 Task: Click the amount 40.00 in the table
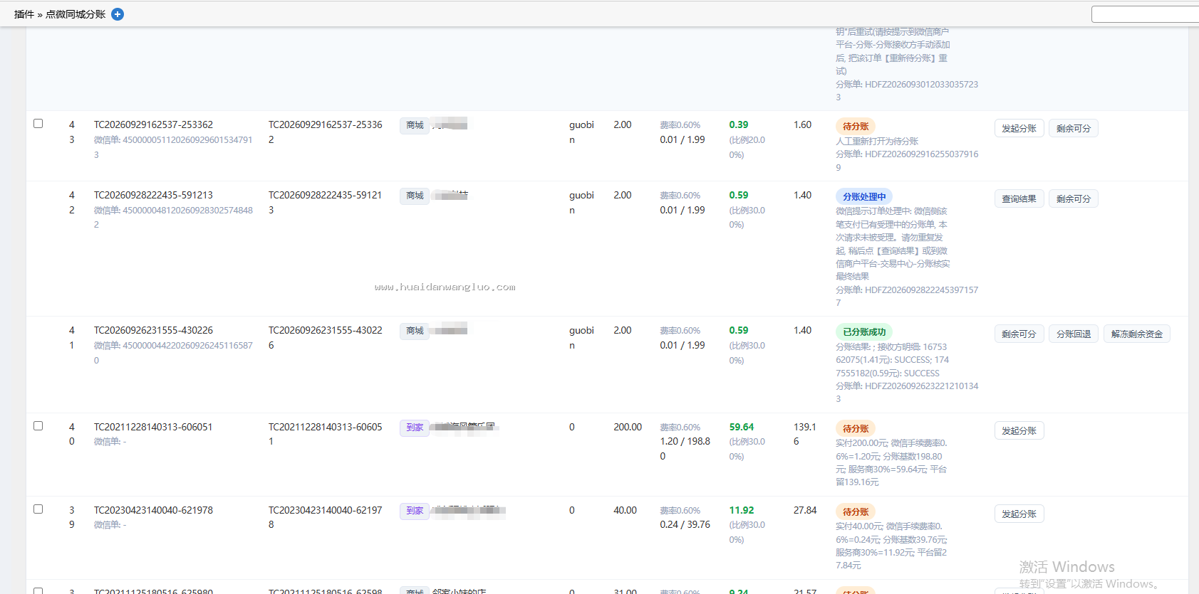click(625, 510)
